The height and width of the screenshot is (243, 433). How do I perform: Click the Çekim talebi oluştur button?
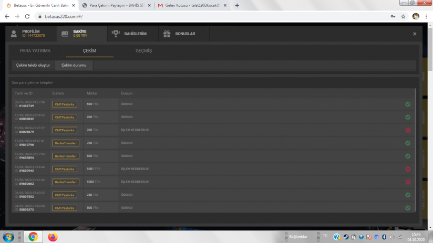point(33,66)
